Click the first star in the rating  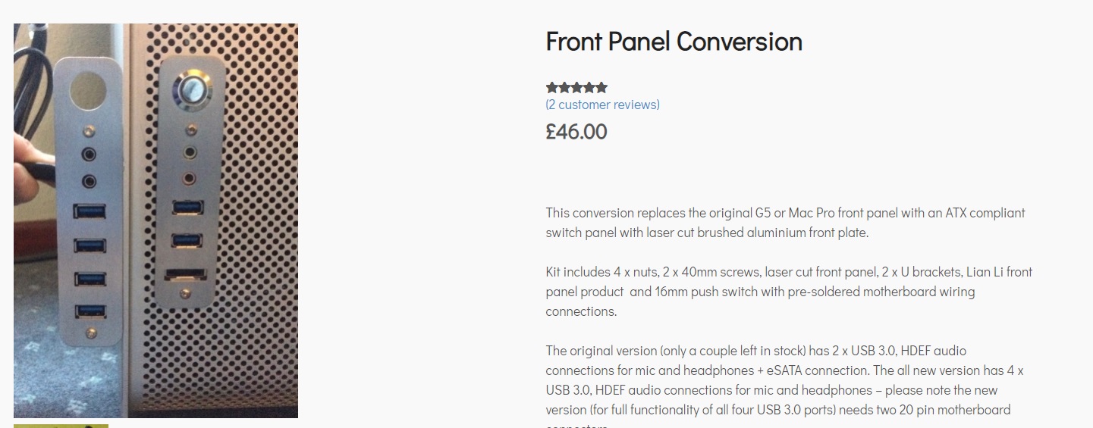click(x=551, y=88)
